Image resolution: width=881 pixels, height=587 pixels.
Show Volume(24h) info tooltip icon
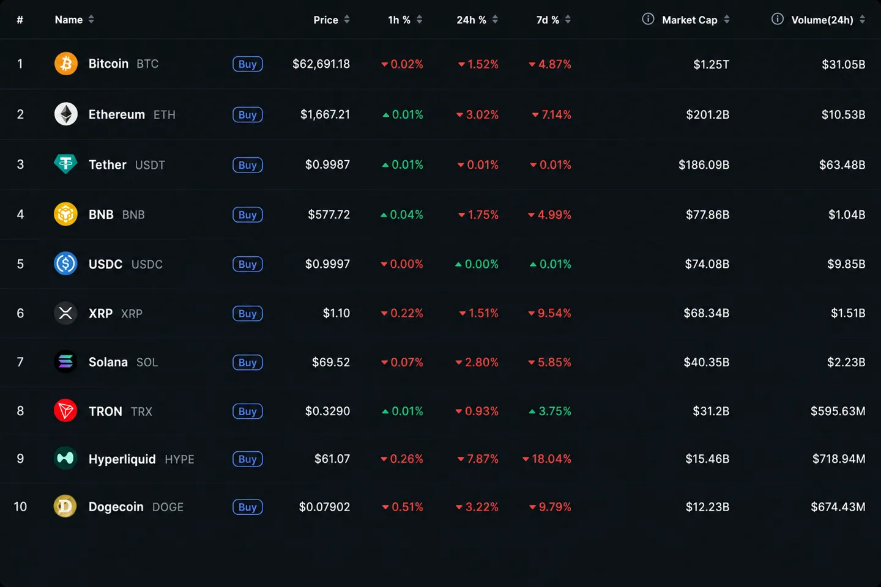777,19
